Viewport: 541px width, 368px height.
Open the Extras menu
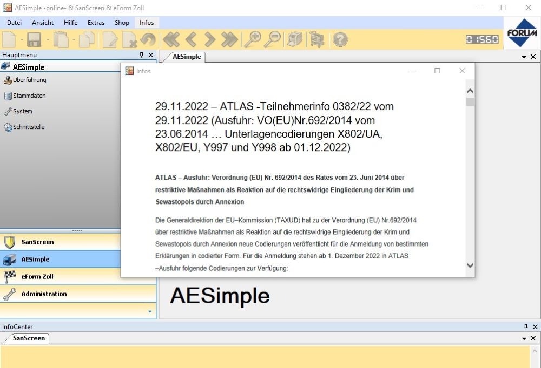(x=96, y=22)
